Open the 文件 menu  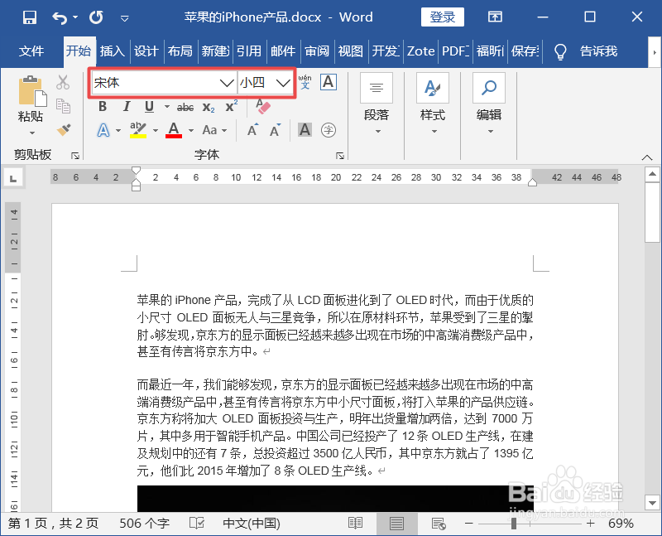point(31,51)
